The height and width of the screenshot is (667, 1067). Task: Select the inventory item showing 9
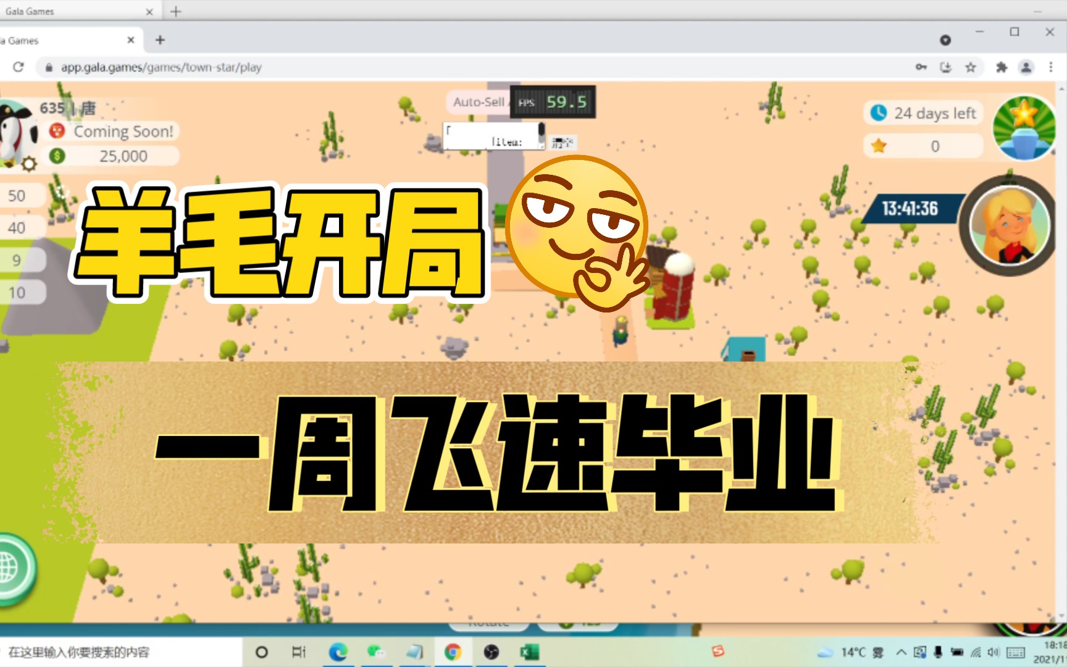click(22, 261)
